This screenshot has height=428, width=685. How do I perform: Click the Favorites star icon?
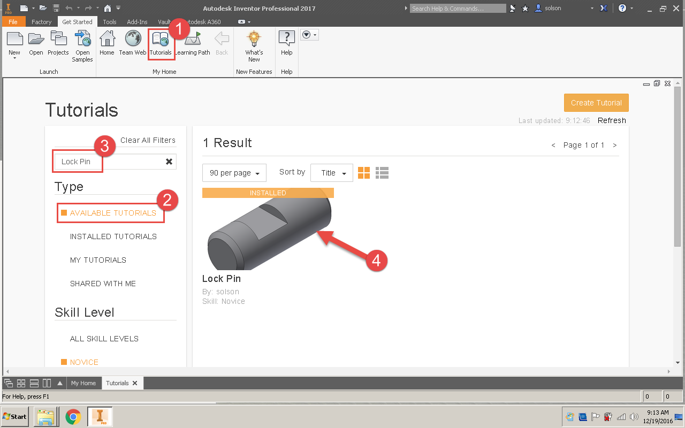[x=525, y=9]
